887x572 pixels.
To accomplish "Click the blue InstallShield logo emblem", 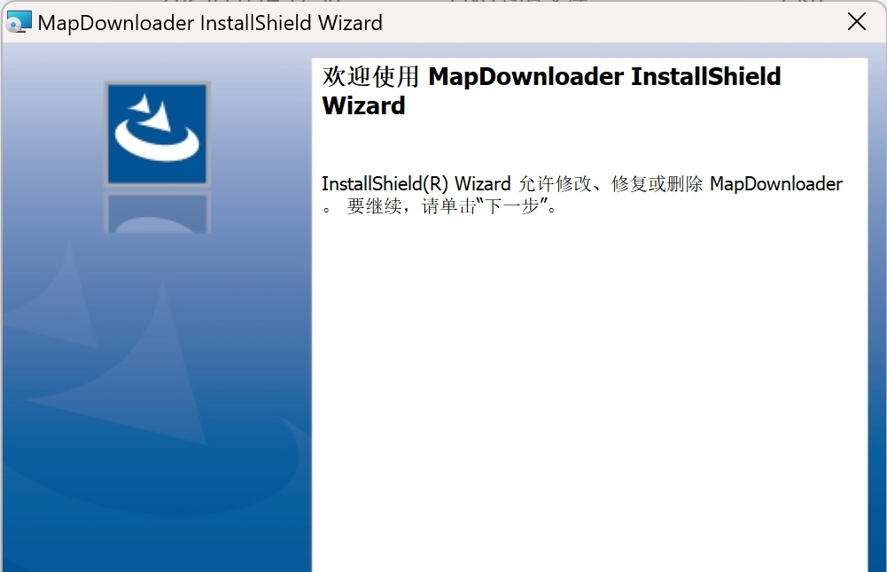I will pos(157,134).
